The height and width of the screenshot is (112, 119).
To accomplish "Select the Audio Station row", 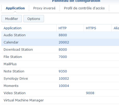I will [60, 35].
